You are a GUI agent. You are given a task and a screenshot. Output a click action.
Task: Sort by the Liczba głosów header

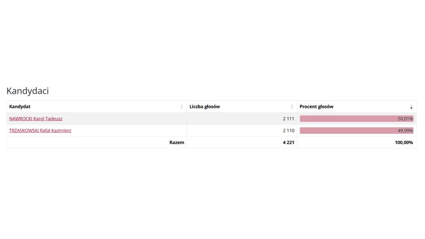tap(204, 106)
